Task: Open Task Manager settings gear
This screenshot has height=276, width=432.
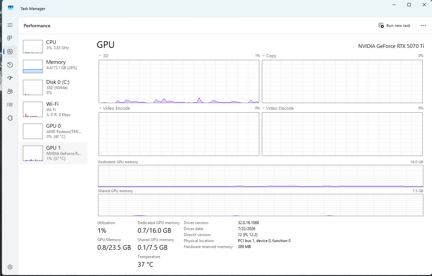Action: coord(10,267)
